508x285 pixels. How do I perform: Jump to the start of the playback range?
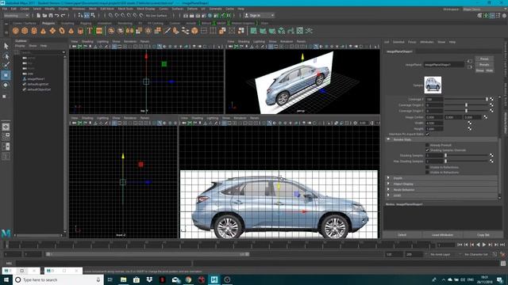(460, 245)
